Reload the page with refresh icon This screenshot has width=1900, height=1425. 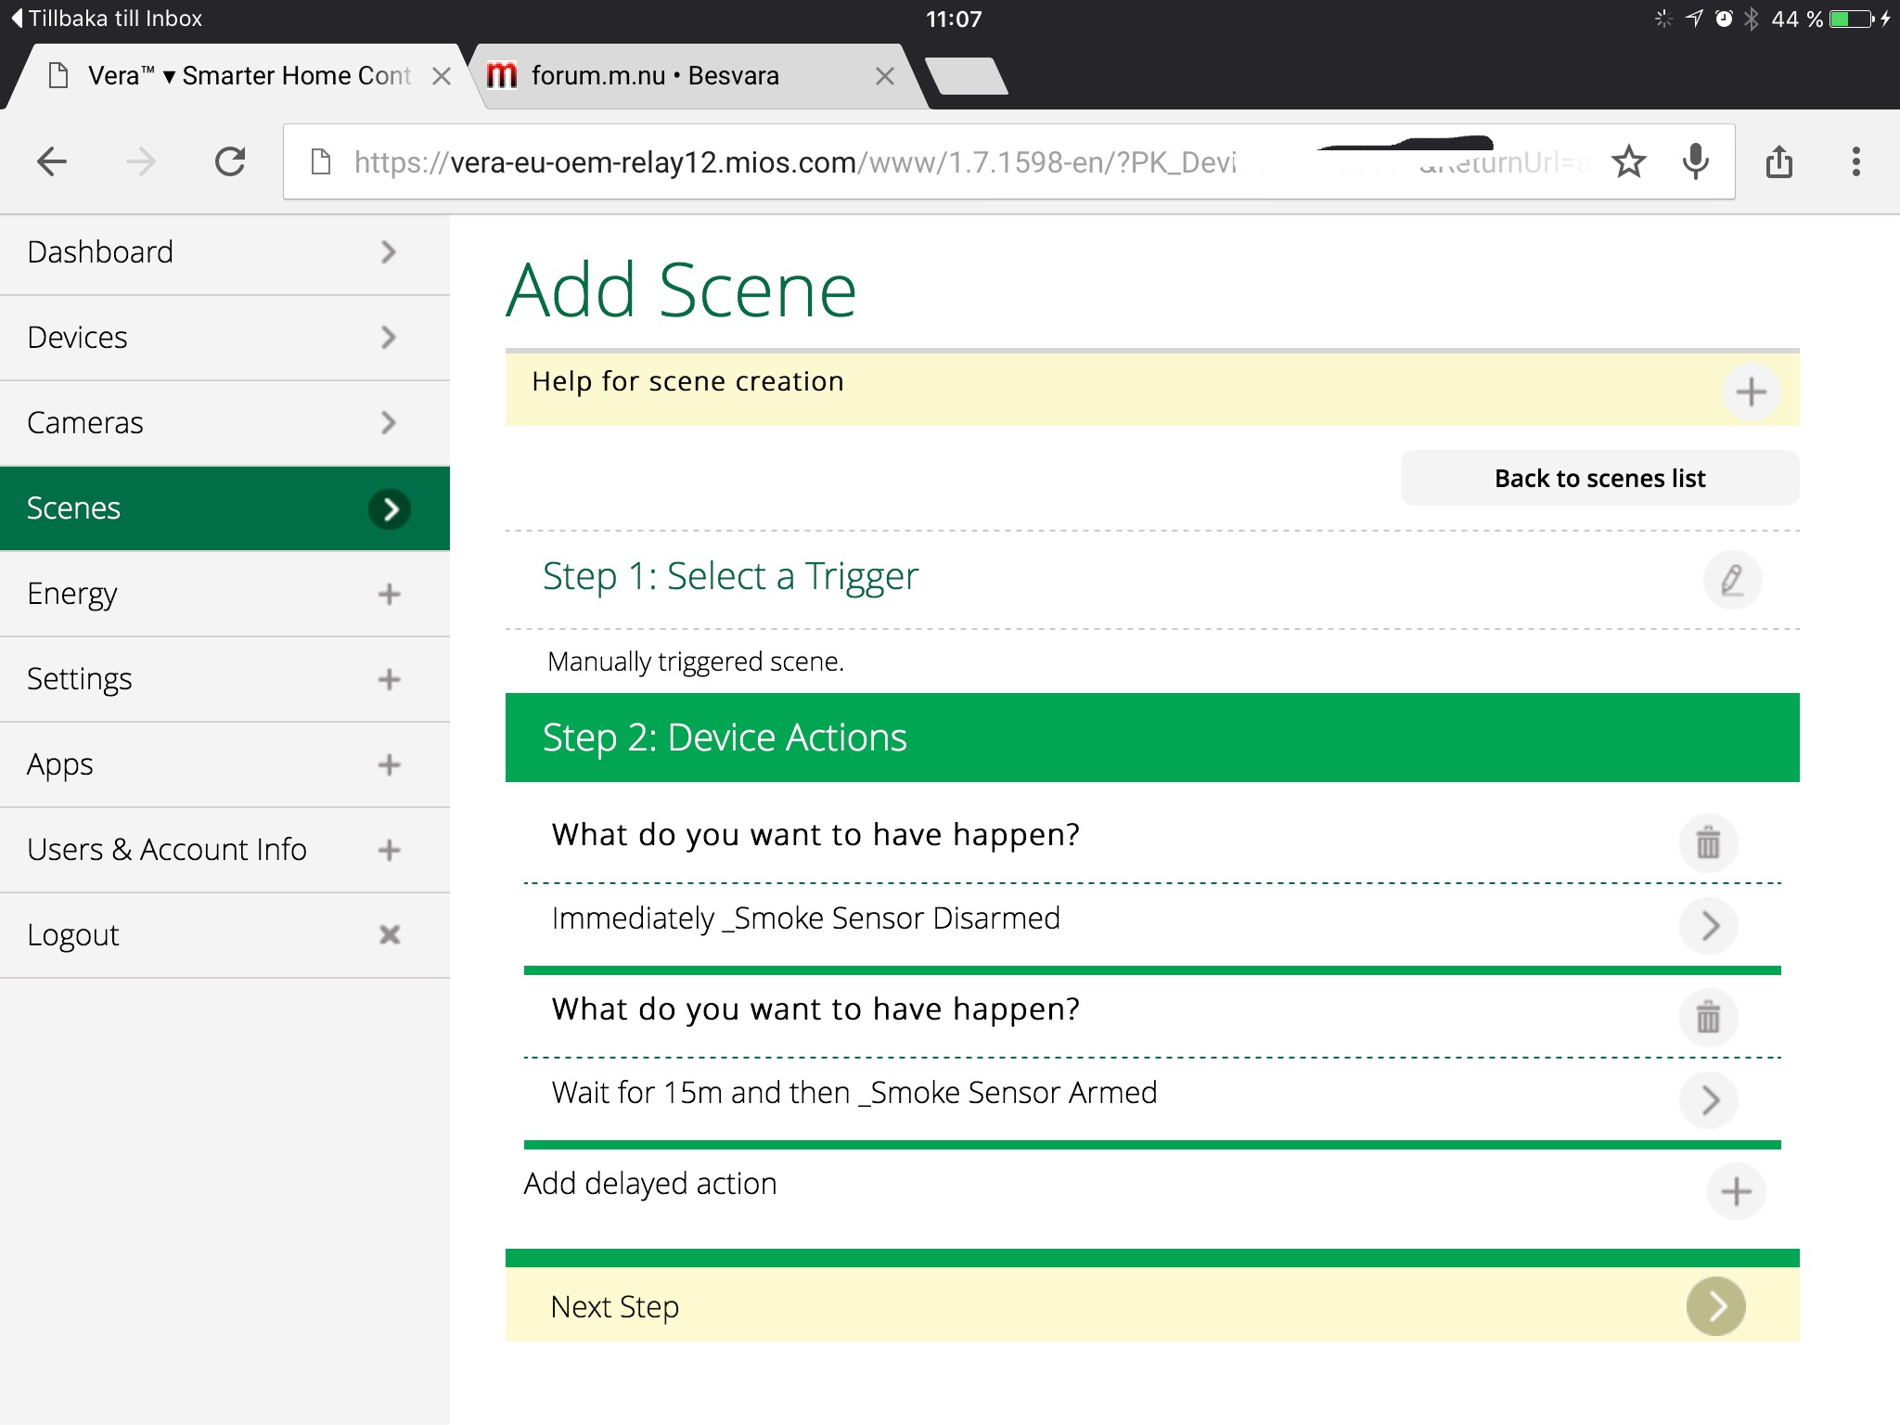229,162
